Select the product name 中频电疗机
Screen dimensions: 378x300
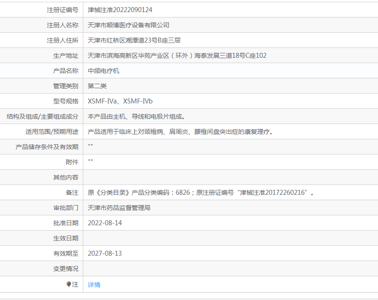pos(103,71)
